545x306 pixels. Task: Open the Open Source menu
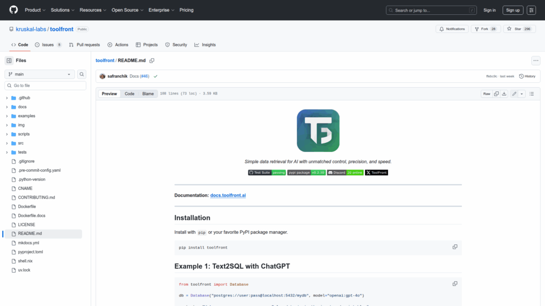tap(127, 10)
